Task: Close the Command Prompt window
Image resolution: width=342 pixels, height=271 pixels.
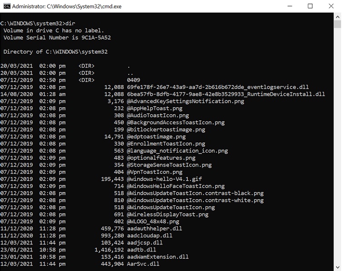Action: 331,6
